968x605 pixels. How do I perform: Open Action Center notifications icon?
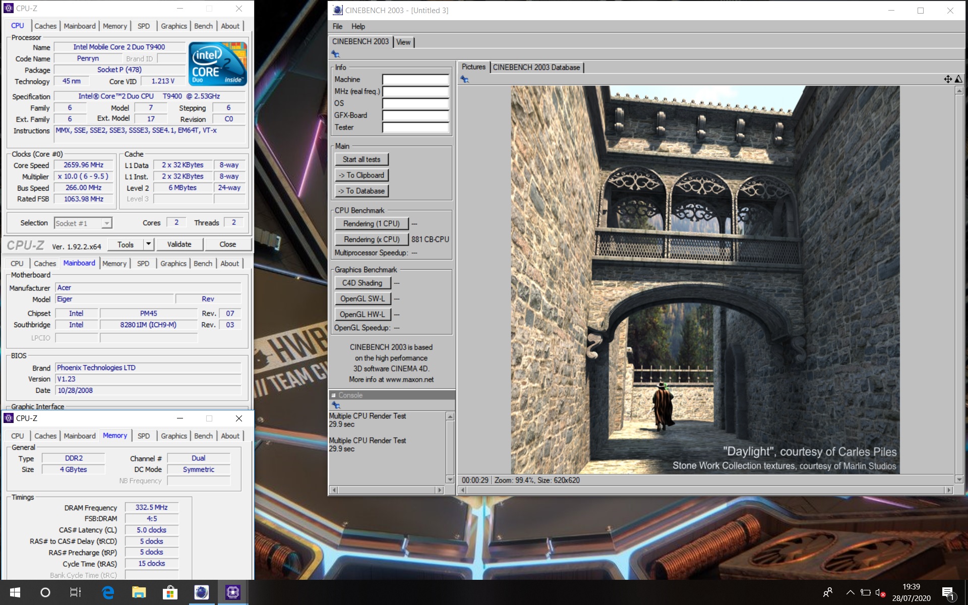point(948,593)
